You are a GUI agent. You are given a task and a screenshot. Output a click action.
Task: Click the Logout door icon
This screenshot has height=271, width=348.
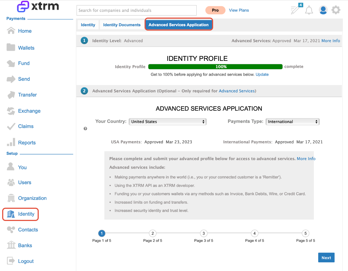[x=11, y=261]
